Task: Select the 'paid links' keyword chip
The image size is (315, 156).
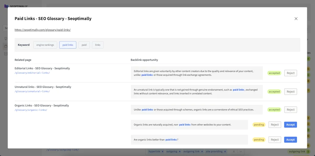Action: pos(68,45)
